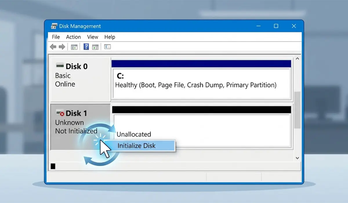Image resolution: width=348 pixels, height=203 pixels.
Task: Click the "Disk 1" label
Action: pos(76,113)
